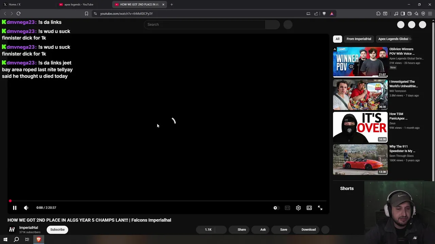Image resolution: width=435 pixels, height=244 pixels.
Task: Open the Brave Rewards triangle icon
Action: coord(332,14)
